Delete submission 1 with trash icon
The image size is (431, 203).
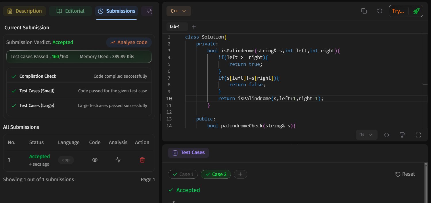coord(142,160)
